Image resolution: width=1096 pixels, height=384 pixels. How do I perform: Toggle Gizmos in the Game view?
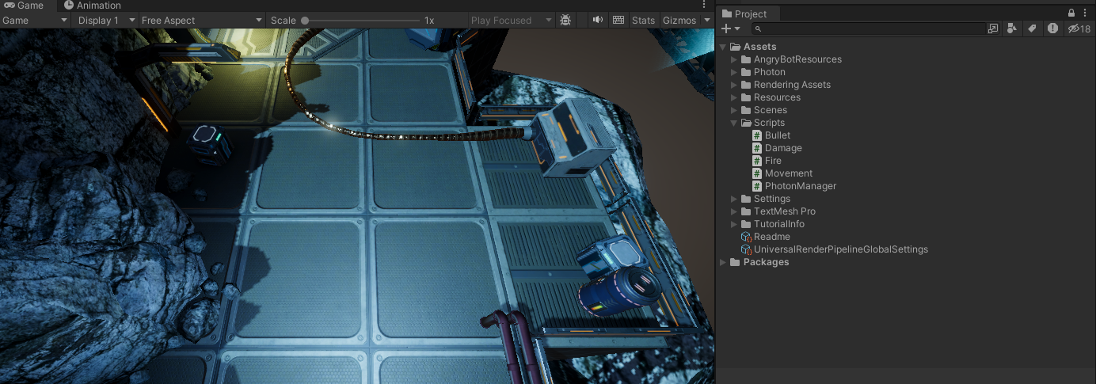click(679, 20)
